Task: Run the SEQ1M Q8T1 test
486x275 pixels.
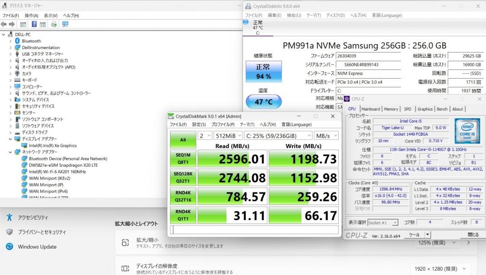Action: (x=183, y=158)
